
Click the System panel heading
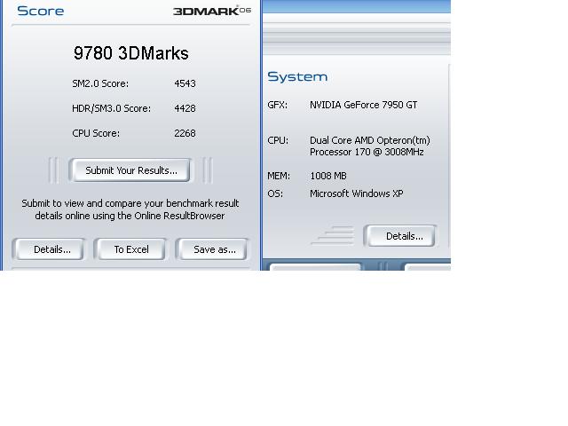pos(297,77)
